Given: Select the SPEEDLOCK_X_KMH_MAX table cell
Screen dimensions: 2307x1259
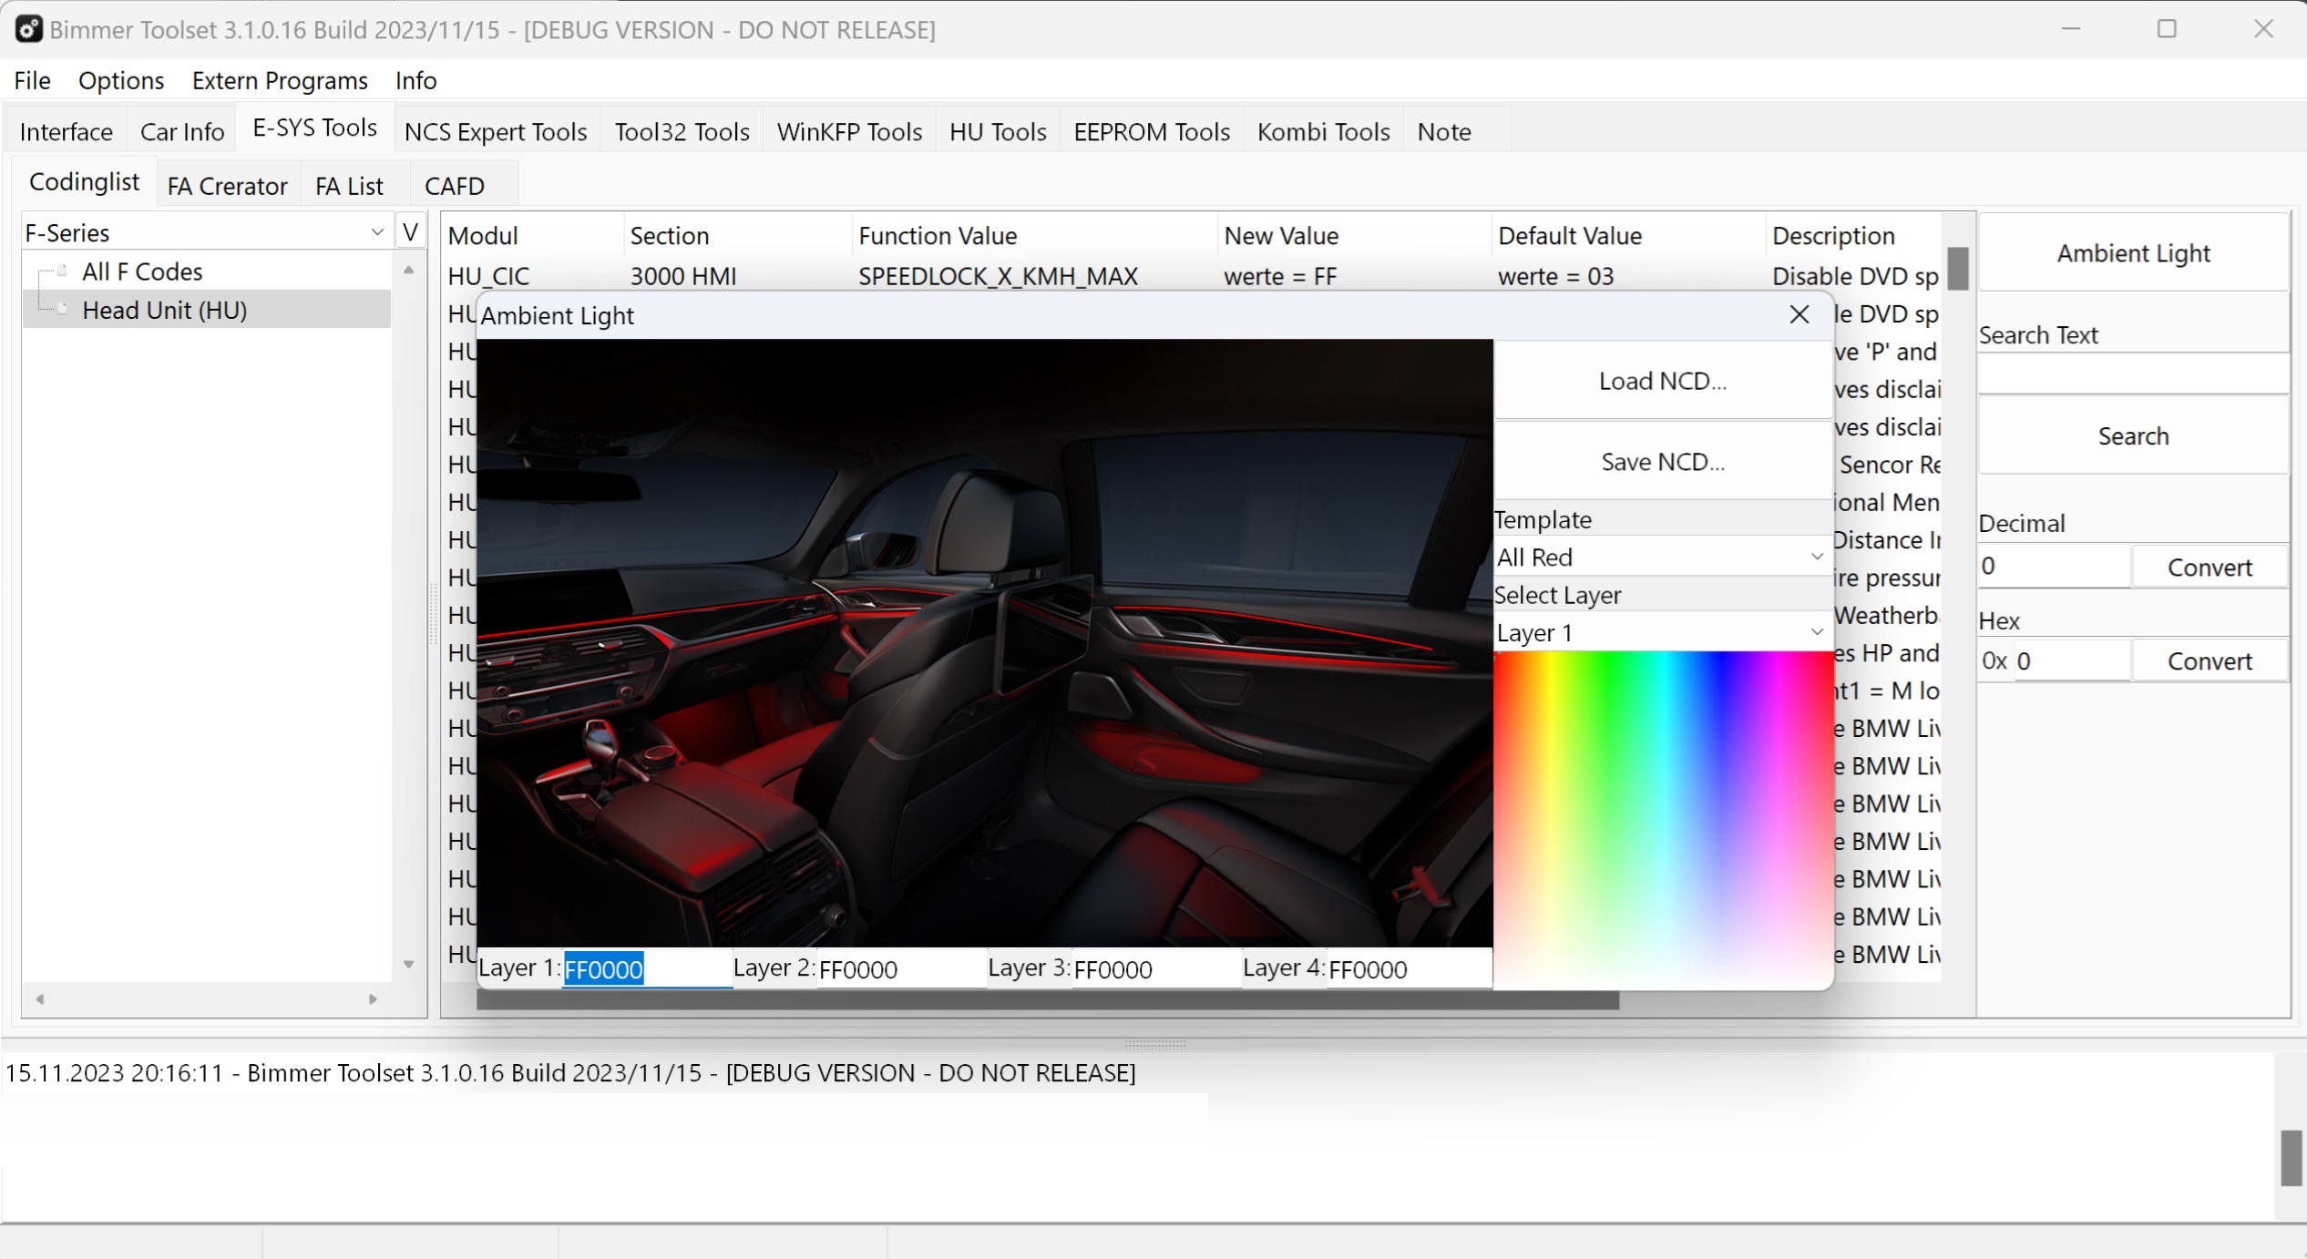Looking at the screenshot, I should pos(998,276).
